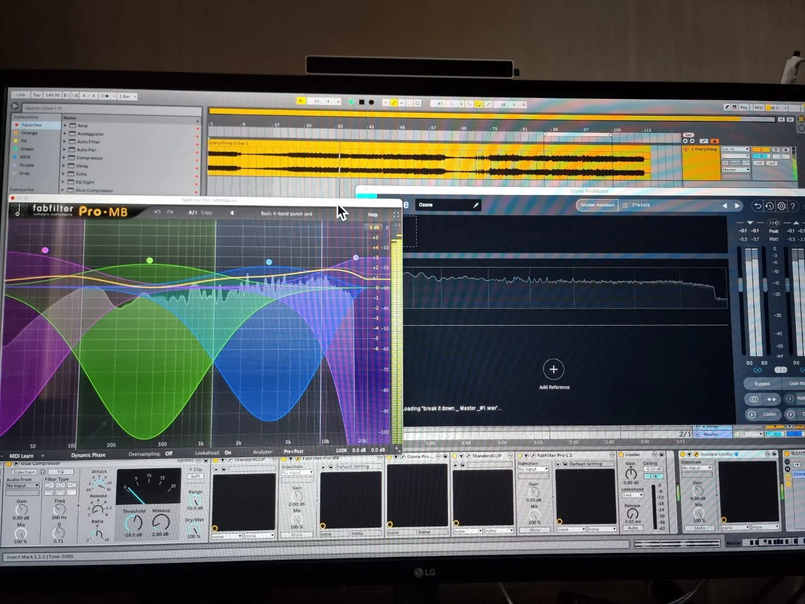Click the Arrangement Record button
Viewport: 805px width, 604px height.
point(371,102)
